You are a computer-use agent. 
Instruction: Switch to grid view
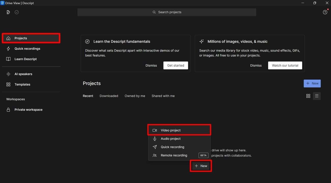point(308,96)
